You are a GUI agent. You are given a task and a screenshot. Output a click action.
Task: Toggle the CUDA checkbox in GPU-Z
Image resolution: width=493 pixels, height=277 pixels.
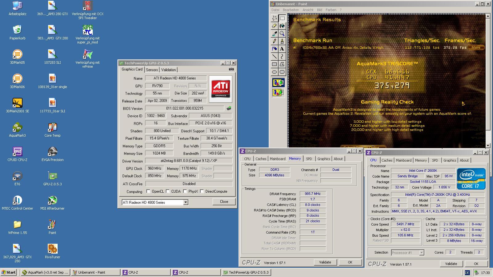[168, 191]
